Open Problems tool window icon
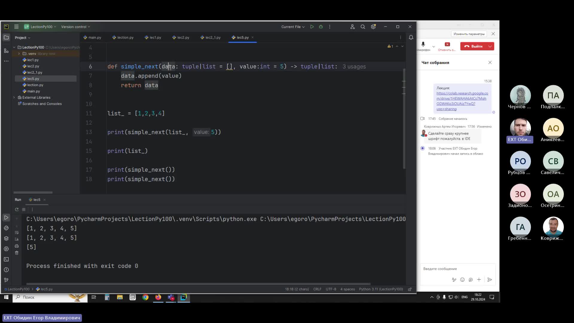This screenshot has width=574, height=323. [6, 270]
